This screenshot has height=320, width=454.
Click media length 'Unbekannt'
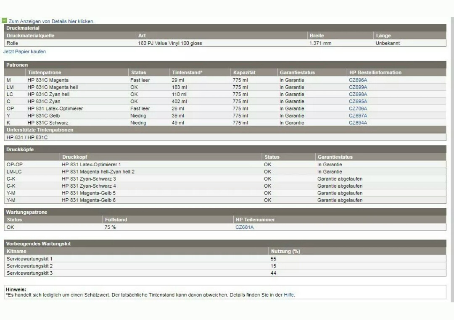click(388, 43)
